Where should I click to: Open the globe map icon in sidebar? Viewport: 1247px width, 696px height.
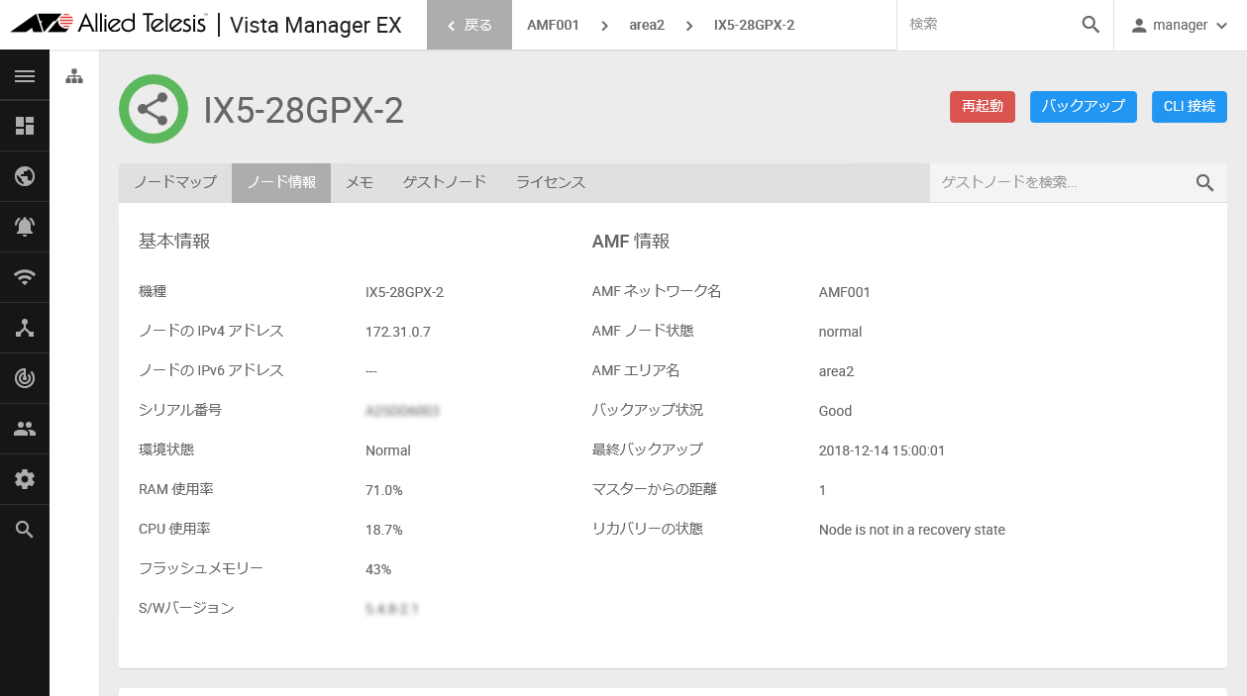25,176
